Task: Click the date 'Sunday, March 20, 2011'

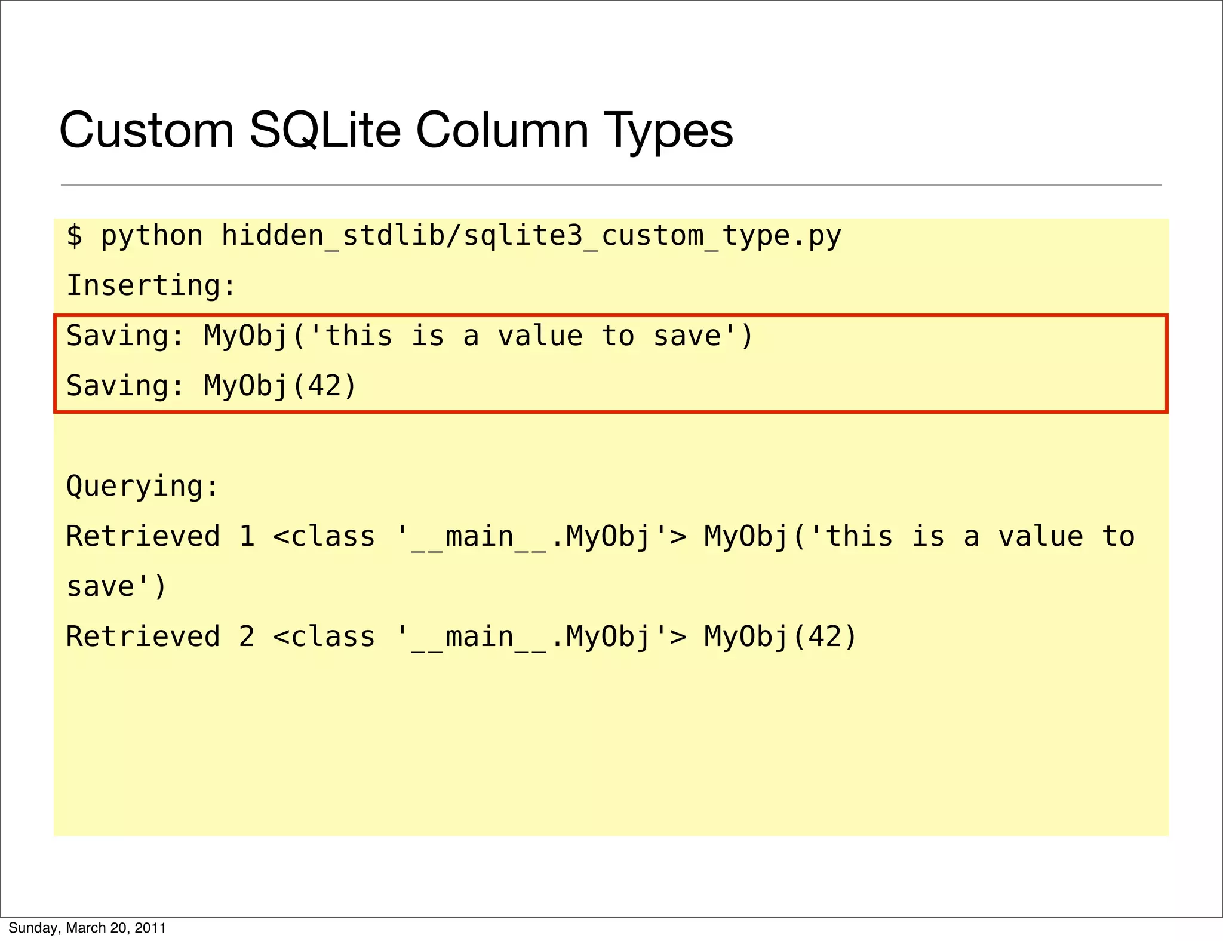Action: [x=87, y=928]
